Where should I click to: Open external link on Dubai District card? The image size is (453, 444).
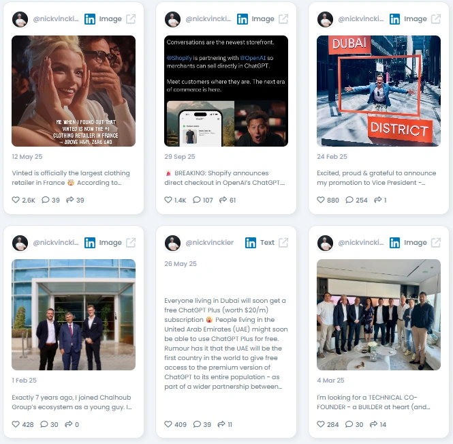[x=436, y=19]
